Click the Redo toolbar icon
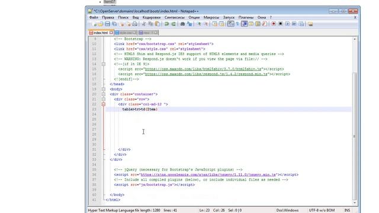 coord(174,24)
